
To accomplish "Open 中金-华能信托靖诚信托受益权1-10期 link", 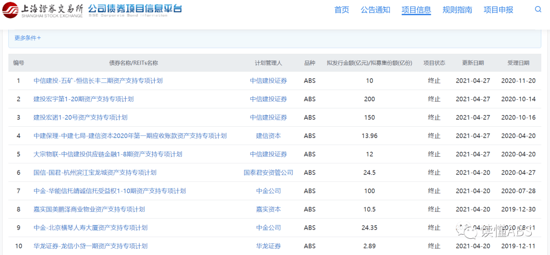I will [x=109, y=191].
